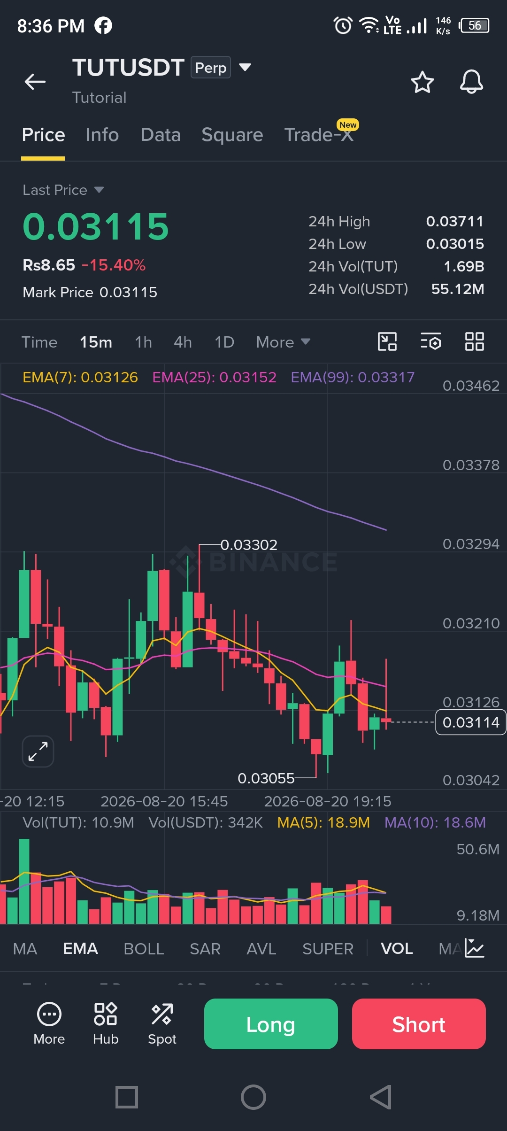Tap the alarm clock status icon
The height and width of the screenshot is (1131, 507).
[343, 25]
